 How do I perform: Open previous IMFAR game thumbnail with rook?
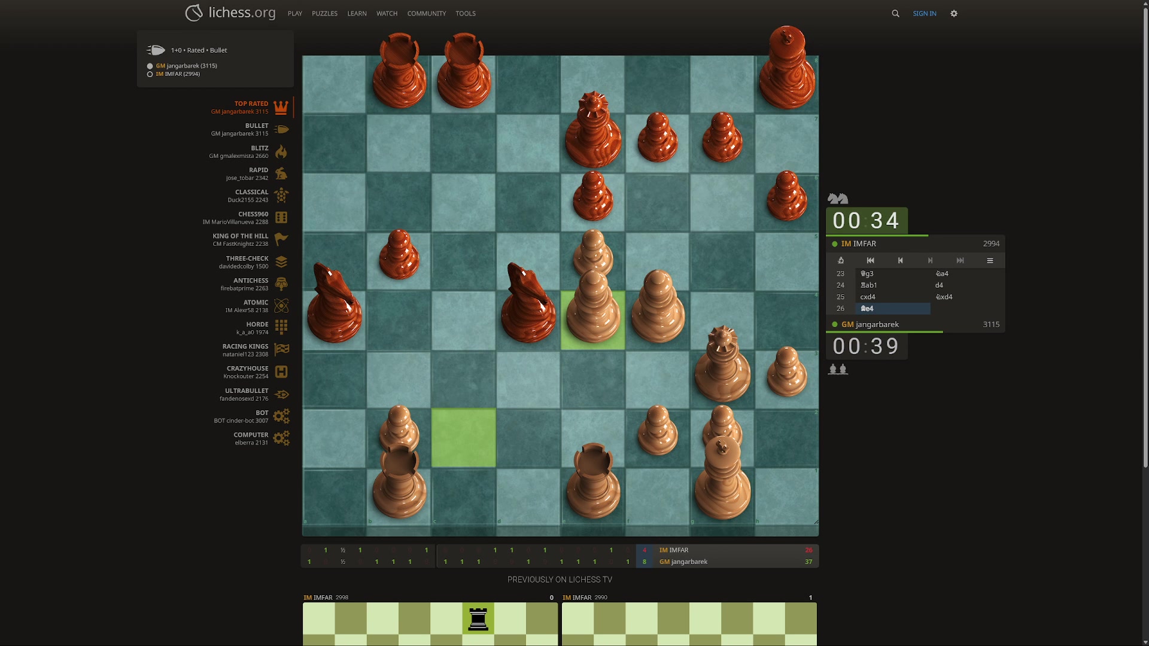(x=430, y=622)
